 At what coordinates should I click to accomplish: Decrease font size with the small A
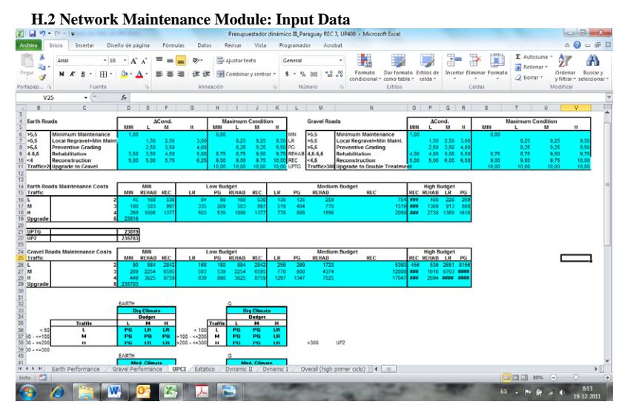(144, 61)
